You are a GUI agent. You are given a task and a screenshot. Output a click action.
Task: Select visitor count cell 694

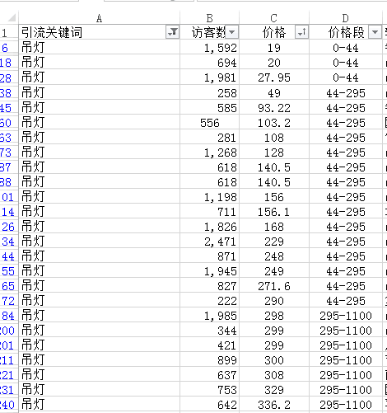pos(209,62)
